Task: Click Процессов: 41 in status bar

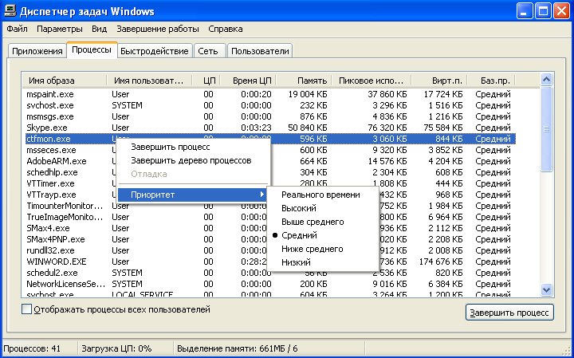Action: point(32,348)
